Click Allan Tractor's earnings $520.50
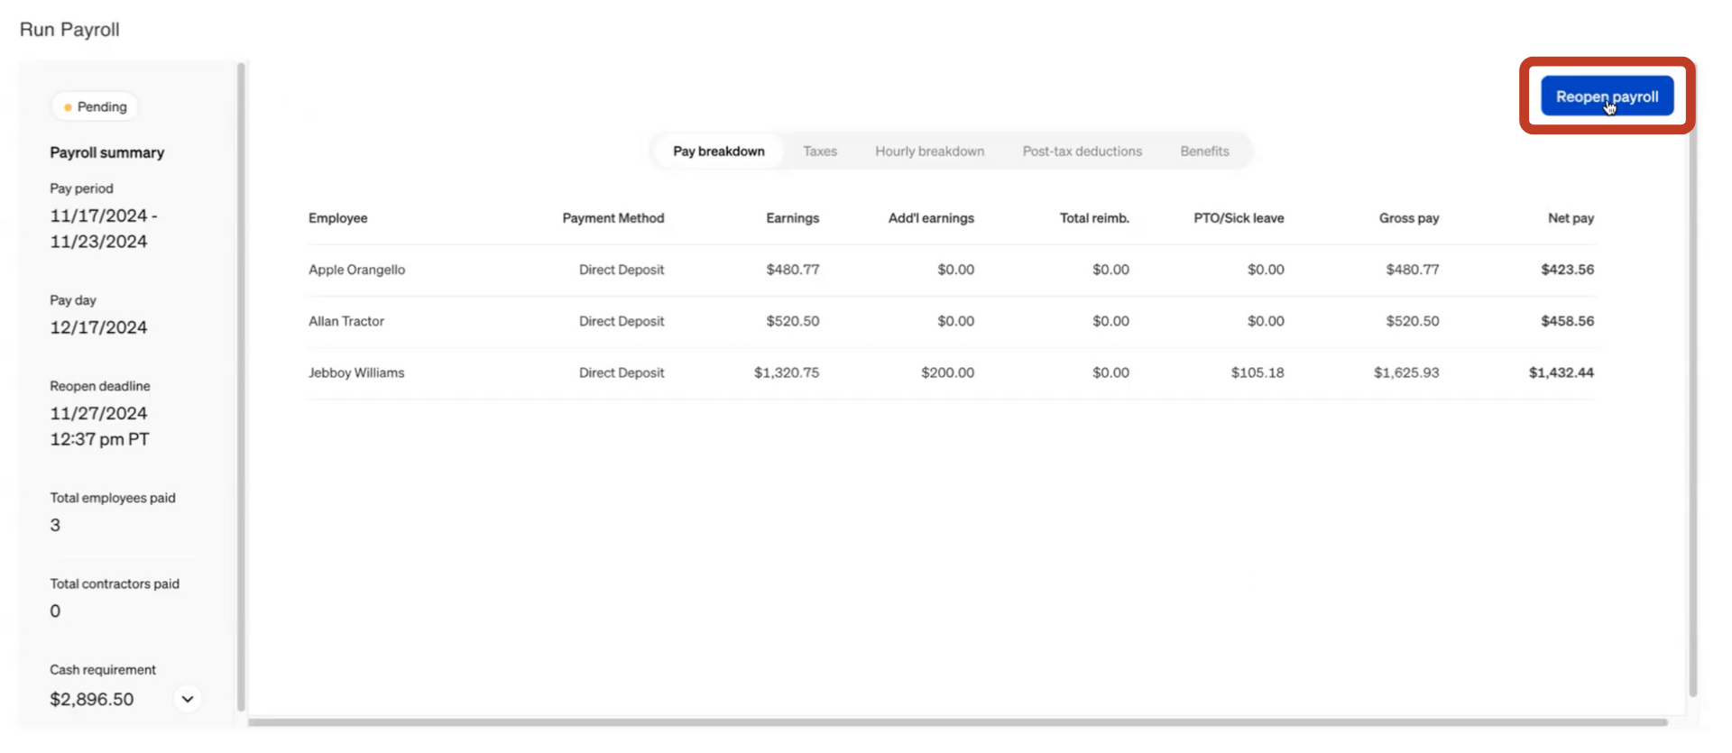1732x753 pixels. [792, 320]
